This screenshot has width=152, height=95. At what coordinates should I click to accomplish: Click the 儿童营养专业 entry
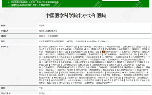66,62
